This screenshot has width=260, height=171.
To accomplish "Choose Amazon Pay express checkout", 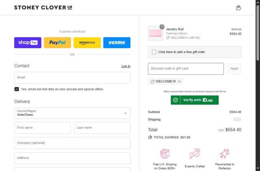I will (x=87, y=43).
